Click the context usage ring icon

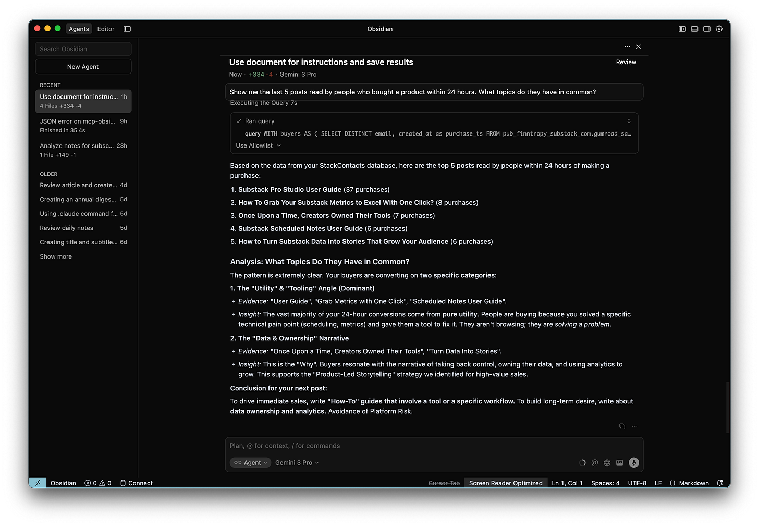coord(582,463)
